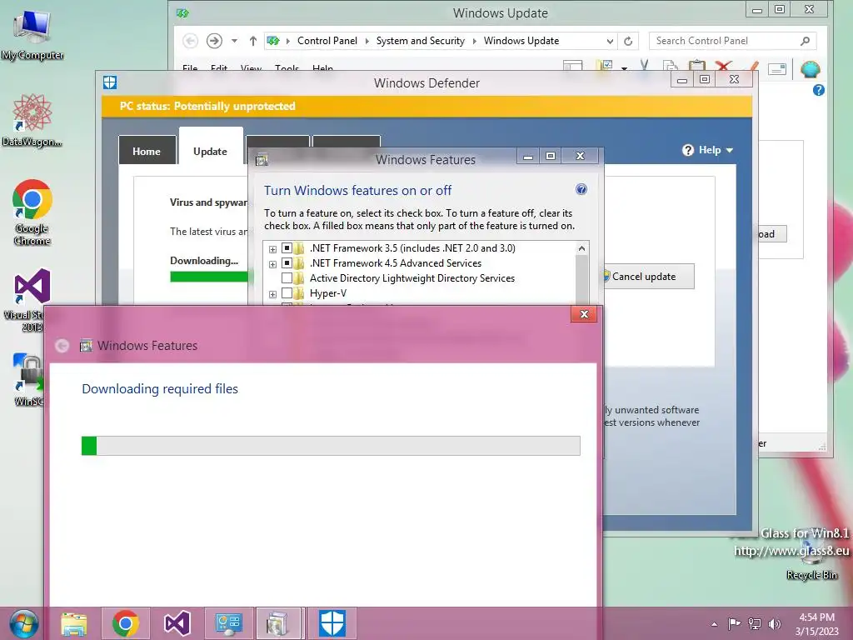Refresh the Windows Update address bar
This screenshot has width=853, height=640.
pos(628,41)
